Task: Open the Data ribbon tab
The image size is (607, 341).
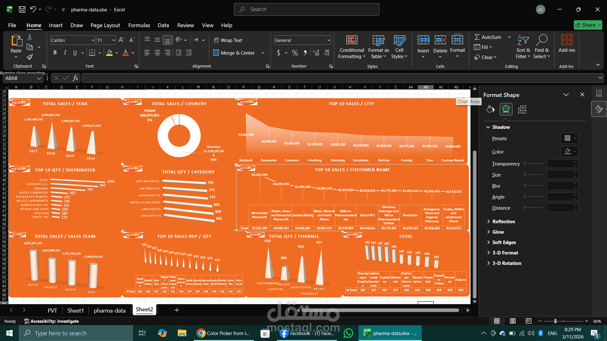Action: [x=163, y=25]
